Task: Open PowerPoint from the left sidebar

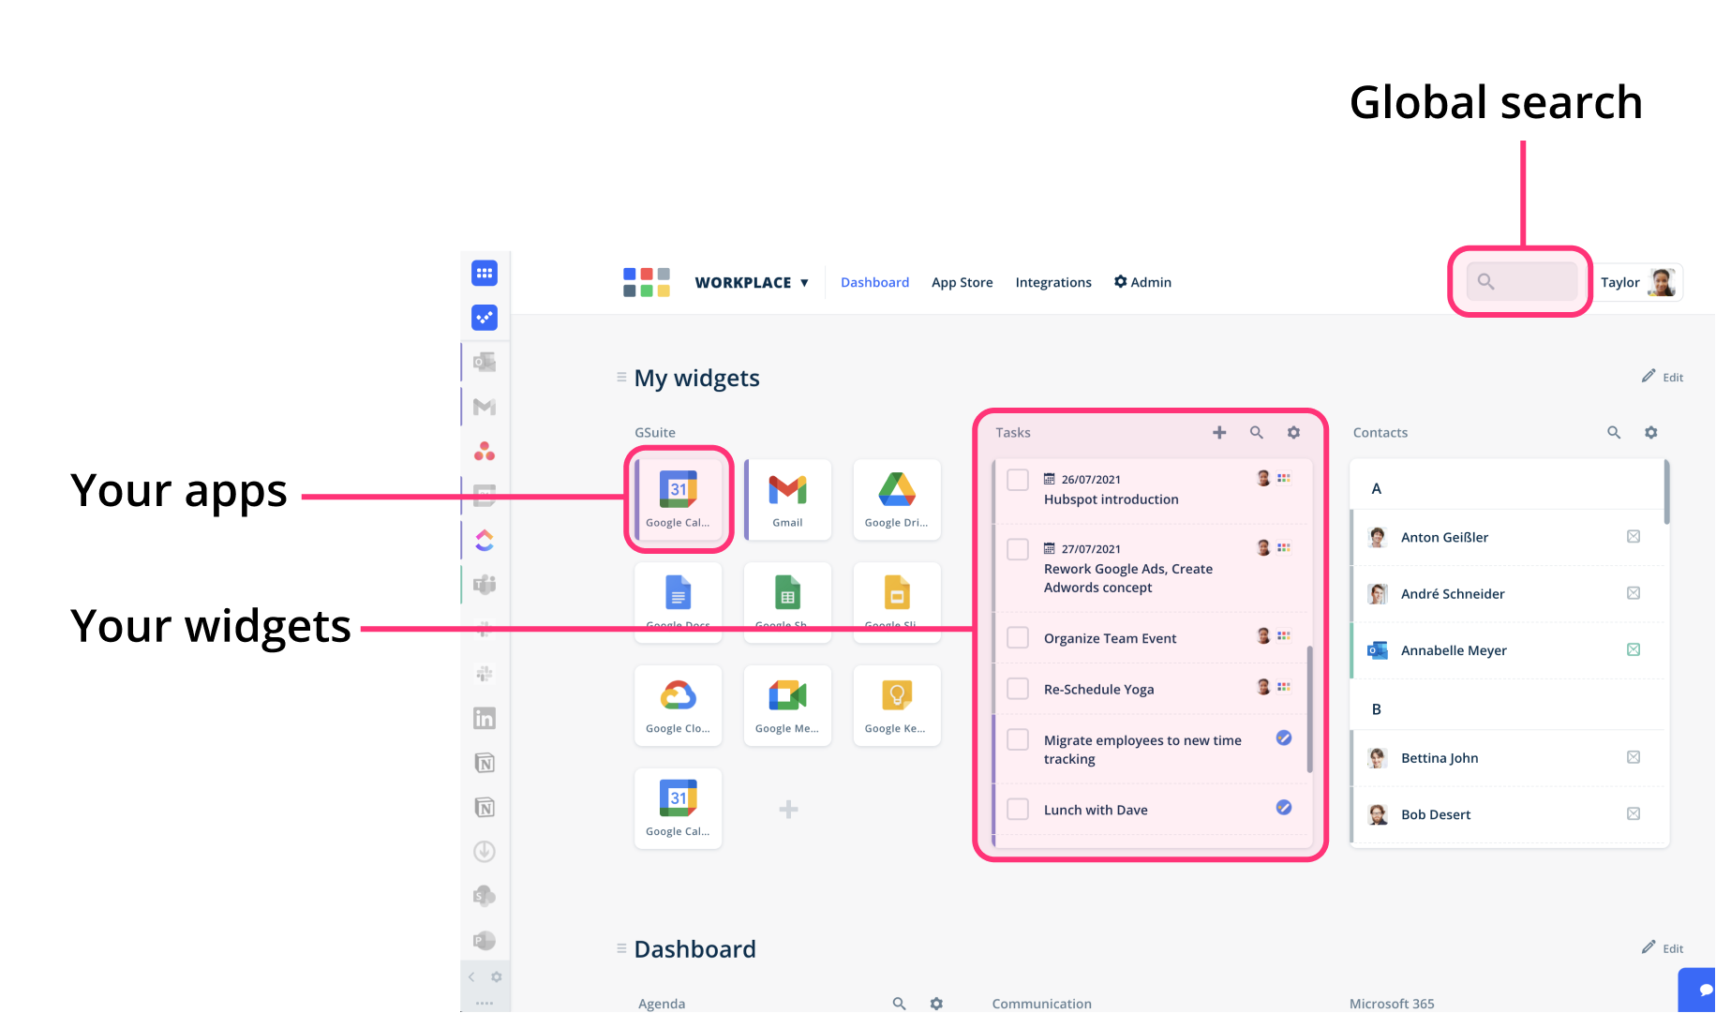Action: 485,940
